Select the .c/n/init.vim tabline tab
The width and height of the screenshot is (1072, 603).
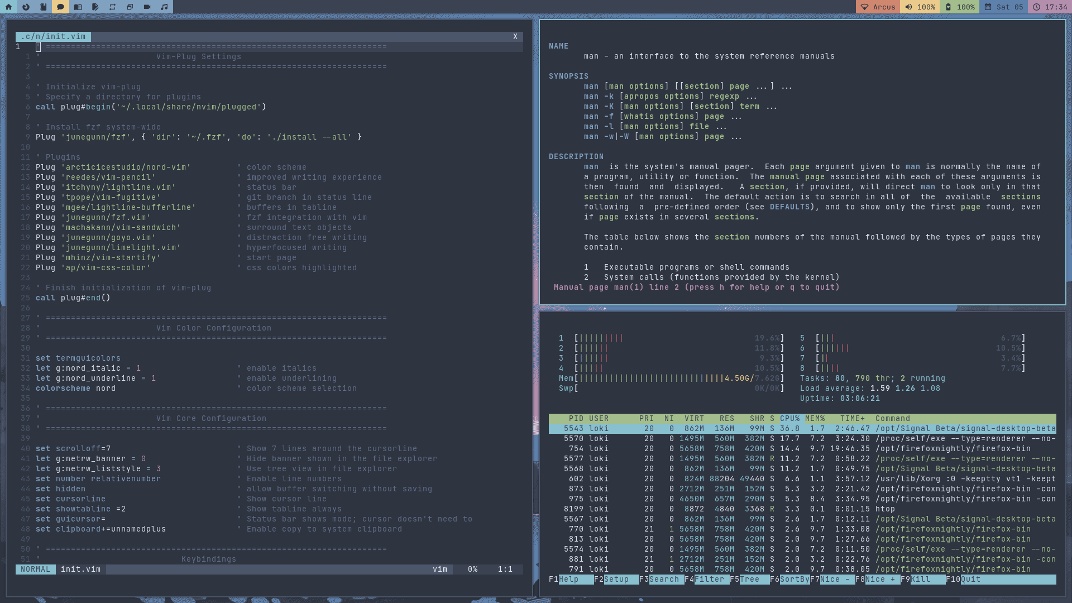click(x=53, y=37)
